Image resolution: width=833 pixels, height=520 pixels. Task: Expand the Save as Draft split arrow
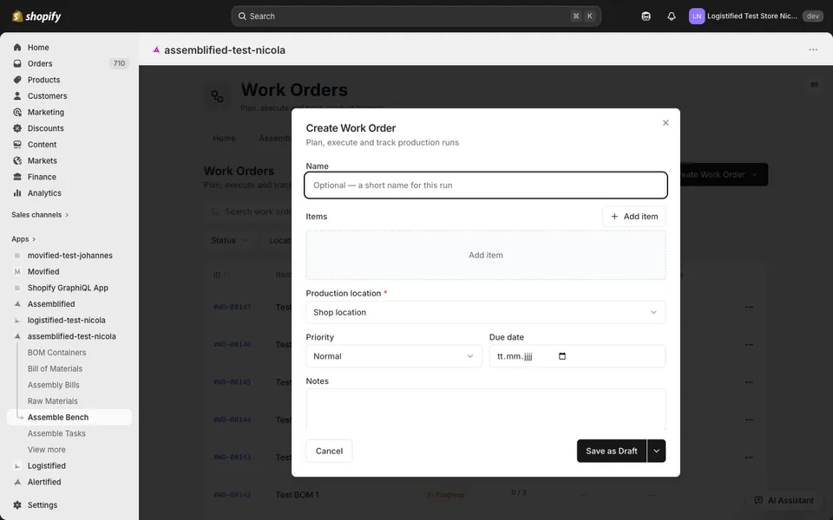point(657,451)
